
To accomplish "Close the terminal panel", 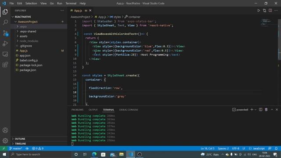I will tap(277, 110).
